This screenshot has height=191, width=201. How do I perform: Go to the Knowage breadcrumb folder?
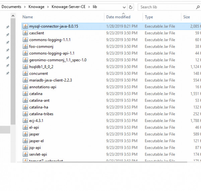(37, 7)
